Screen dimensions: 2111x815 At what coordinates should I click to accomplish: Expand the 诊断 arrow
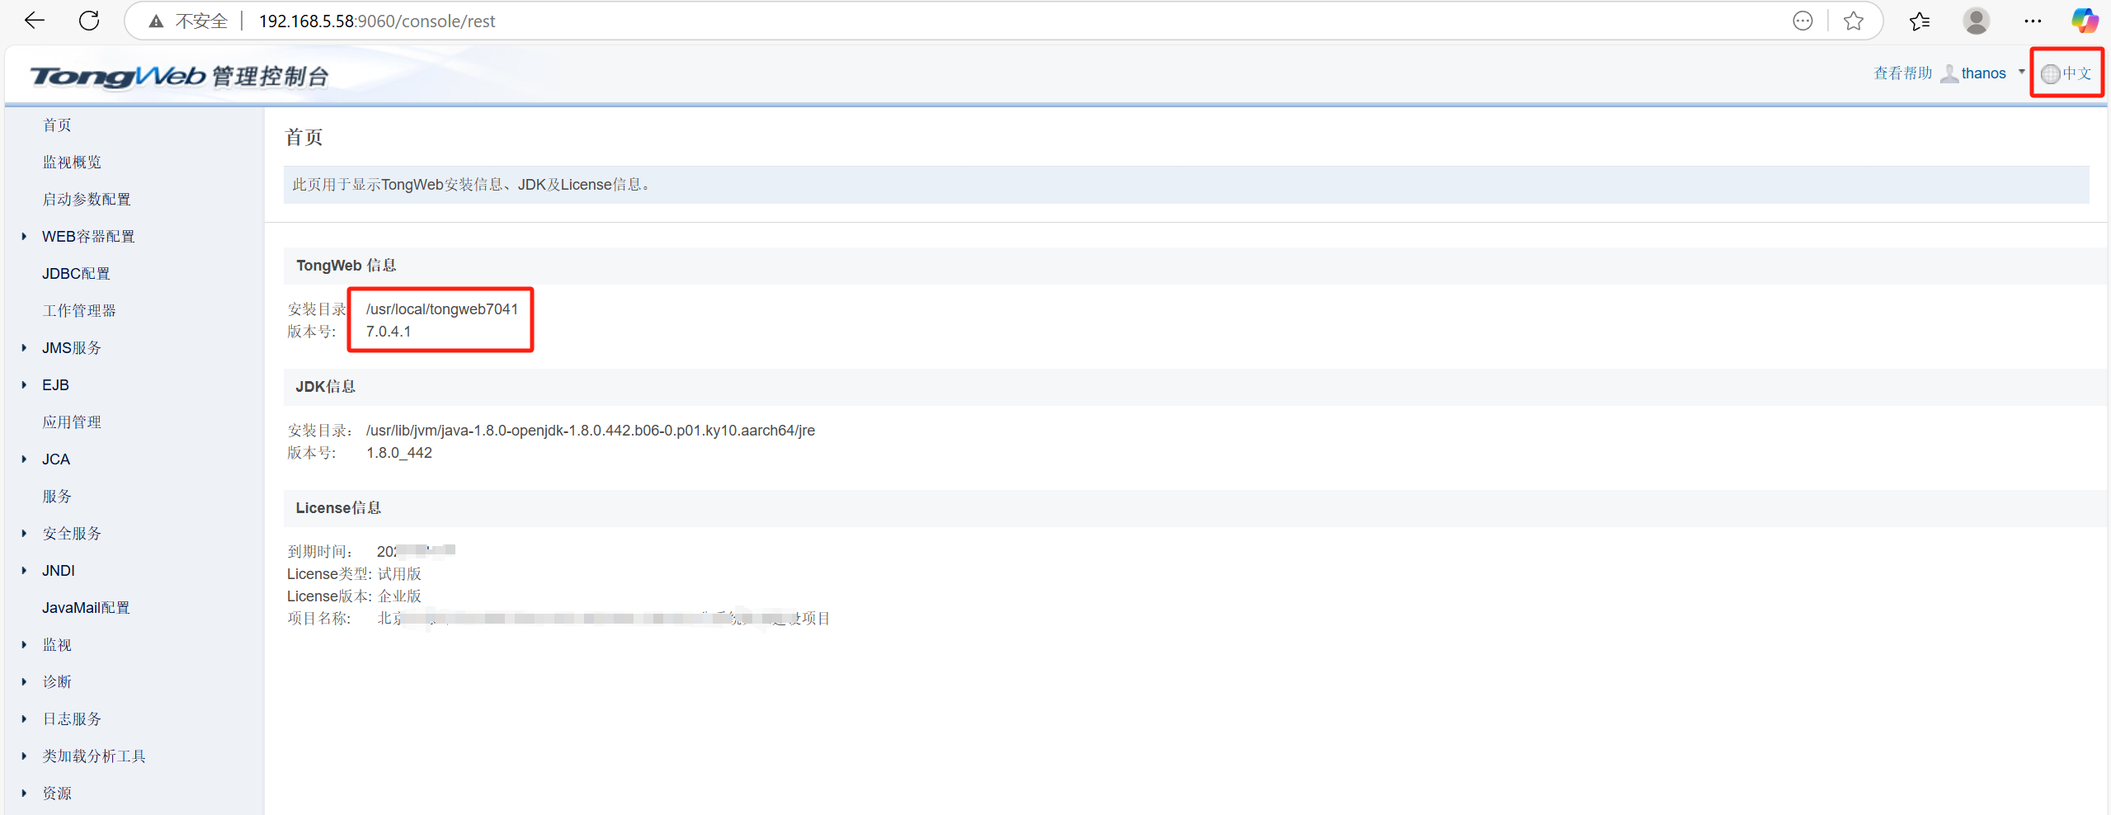(x=24, y=681)
